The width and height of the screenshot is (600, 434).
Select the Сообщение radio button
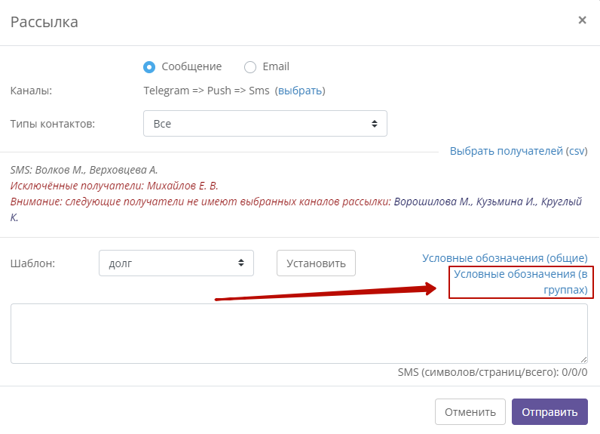click(x=149, y=67)
